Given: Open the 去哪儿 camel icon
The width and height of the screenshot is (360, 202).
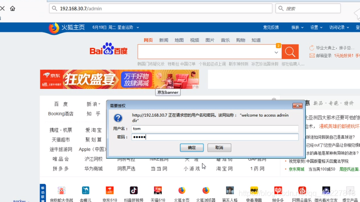Looking at the screenshot, I should pyautogui.click(x=85, y=190).
